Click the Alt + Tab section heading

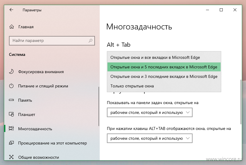119,45
